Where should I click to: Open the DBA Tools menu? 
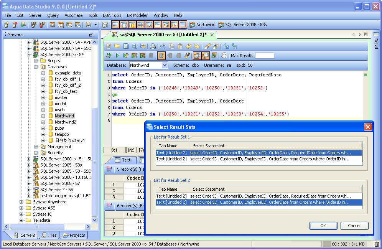(x=112, y=15)
